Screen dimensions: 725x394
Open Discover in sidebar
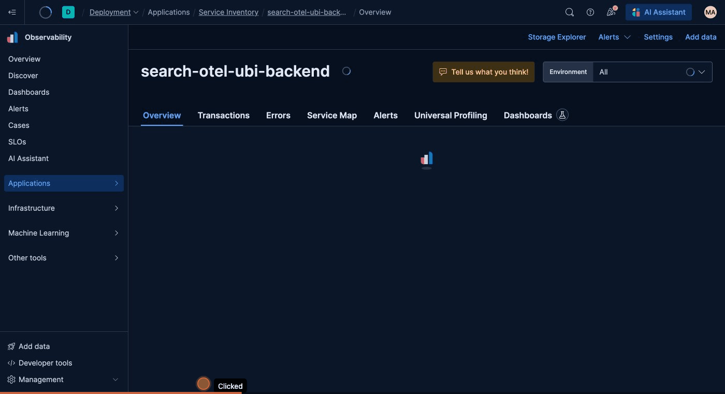pos(23,76)
